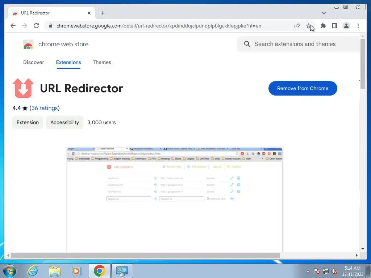The width and height of the screenshot is (371, 278).
Task: Toggle the Chrome side panel
Action: (x=334, y=26)
